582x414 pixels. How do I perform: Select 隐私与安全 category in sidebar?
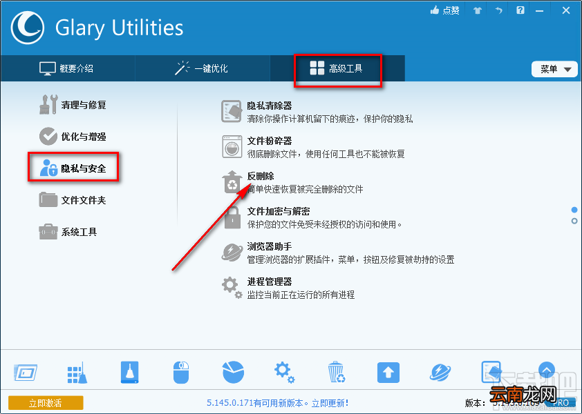pyautogui.click(x=73, y=168)
